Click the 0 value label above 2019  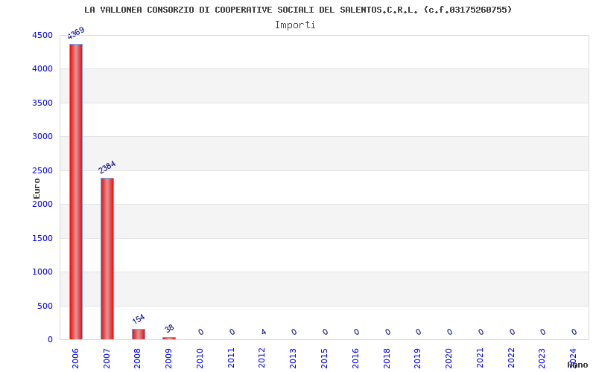tap(418, 332)
